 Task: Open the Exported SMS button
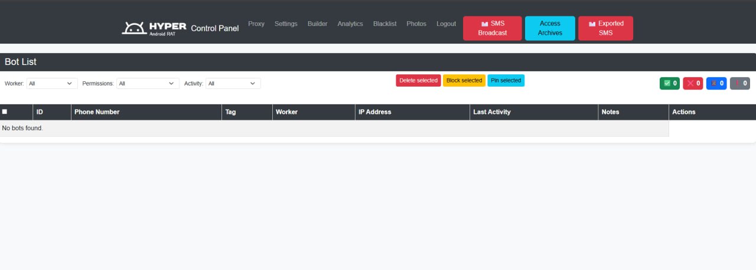(x=605, y=28)
